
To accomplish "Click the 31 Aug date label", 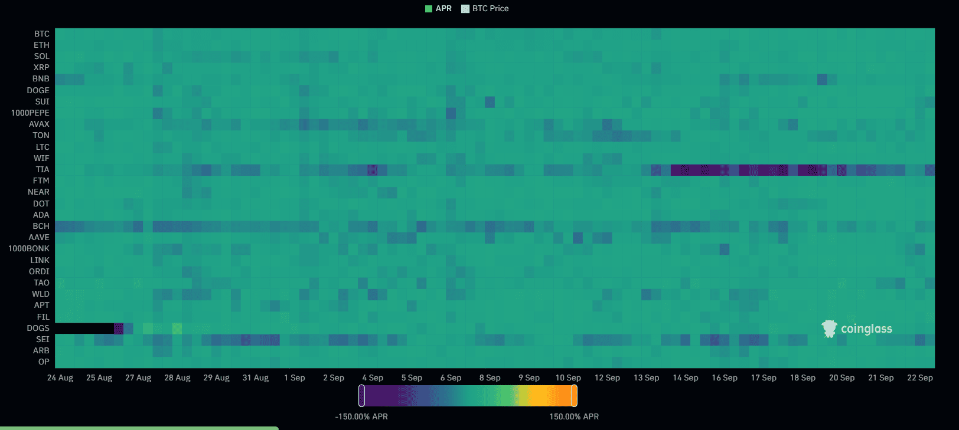I will point(256,378).
